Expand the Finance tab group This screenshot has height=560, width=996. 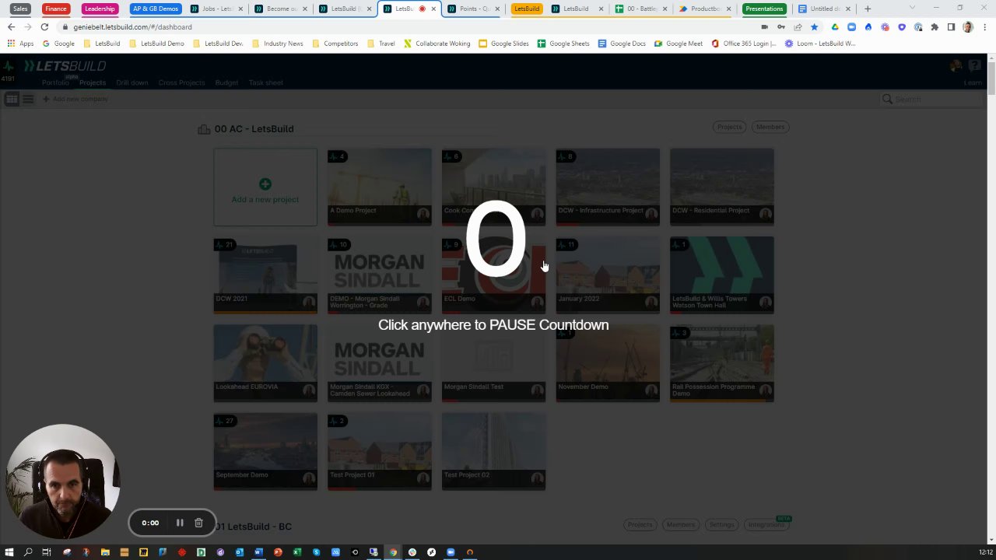point(55,9)
